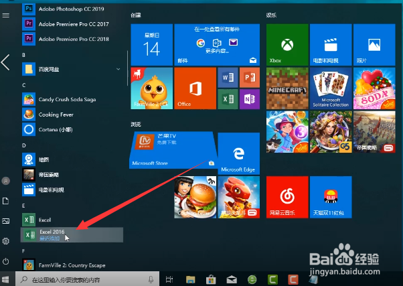Expand the 百度网盘 folder chevron
The width and height of the screenshot is (403, 286).
point(118,69)
